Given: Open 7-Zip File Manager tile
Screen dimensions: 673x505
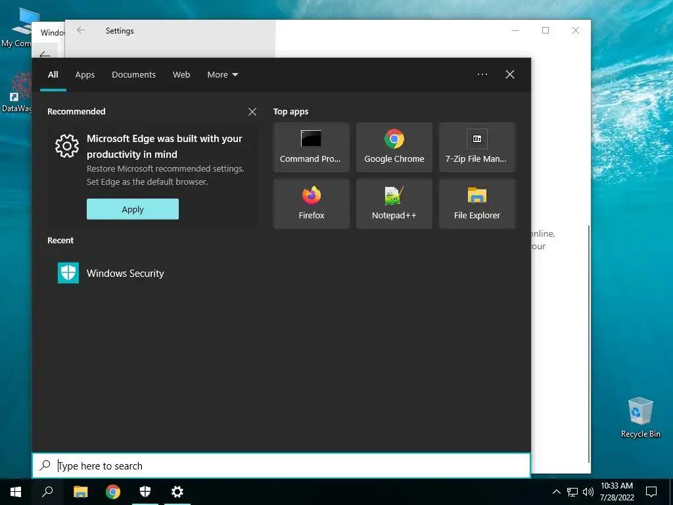Looking at the screenshot, I should pyautogui.click(x=477, y=147).
